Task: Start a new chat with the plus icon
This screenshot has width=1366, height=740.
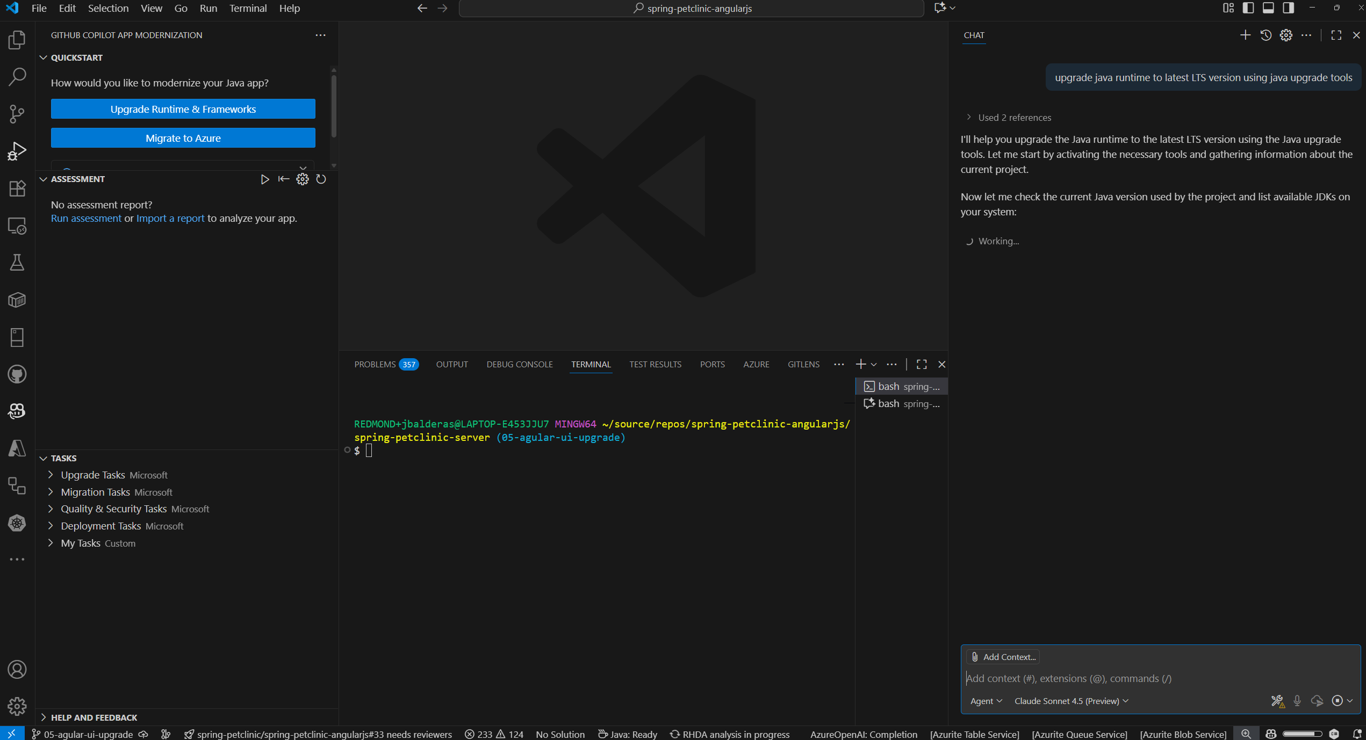Action: (x=1245, y=35)
